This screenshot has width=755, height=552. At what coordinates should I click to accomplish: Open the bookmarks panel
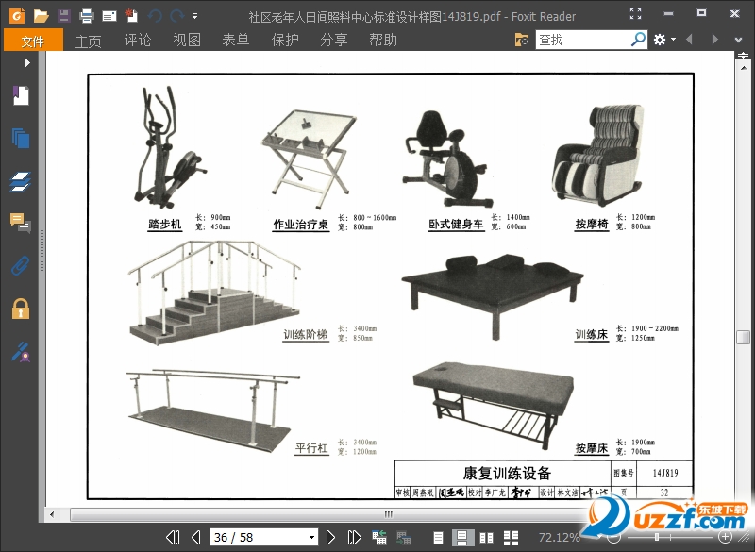pyautogui.click(x=20, y=95)
